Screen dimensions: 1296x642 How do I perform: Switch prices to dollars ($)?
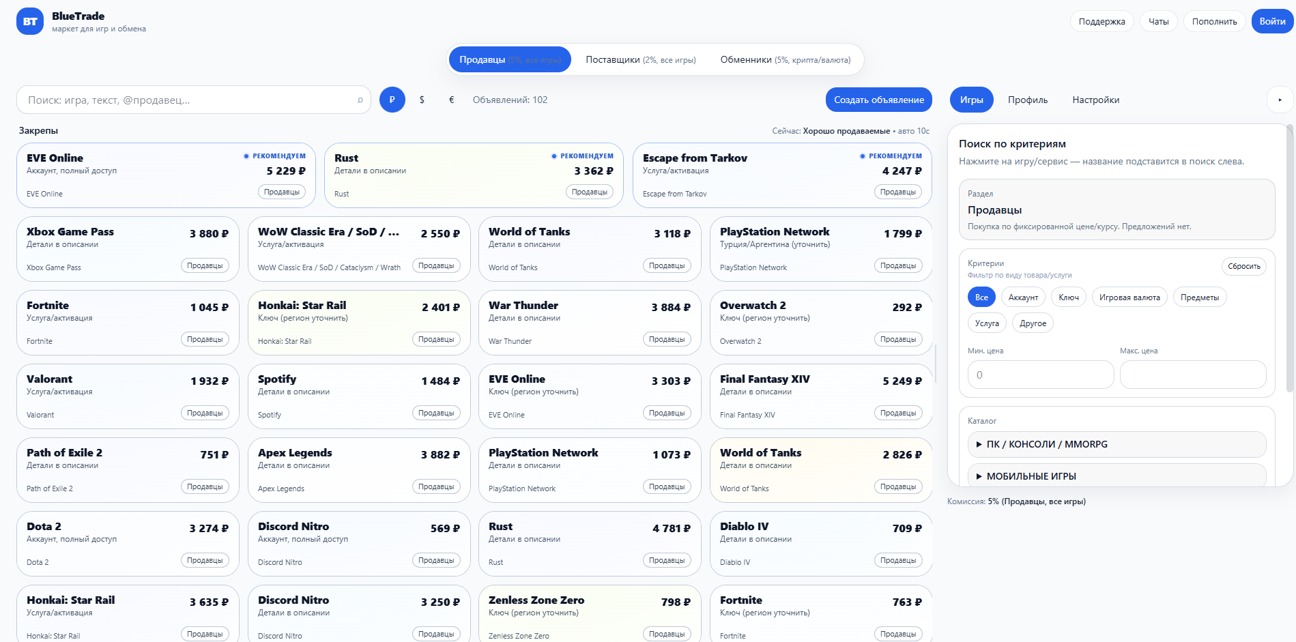(x=422, y=100)
